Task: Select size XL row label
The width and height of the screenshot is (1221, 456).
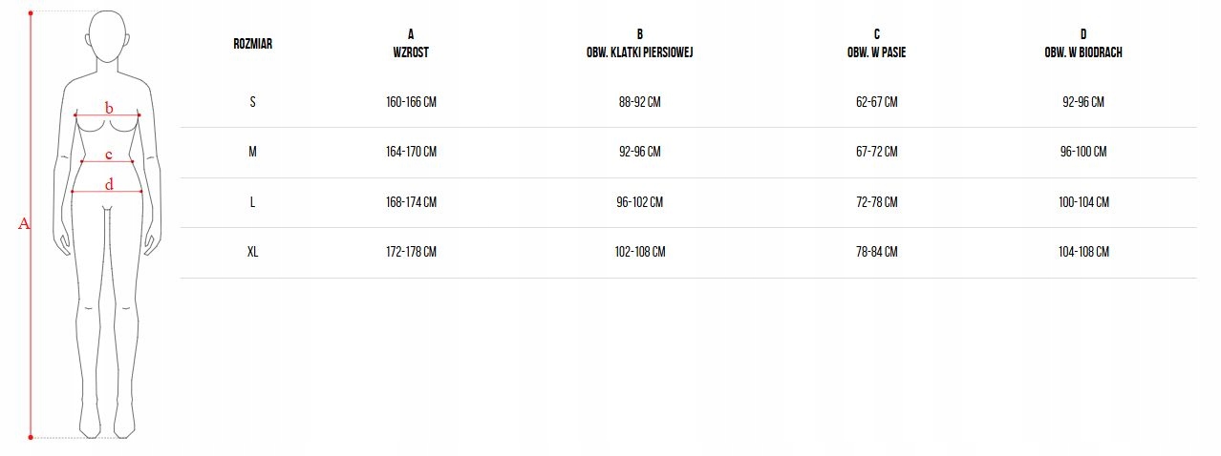Action: point(252,252)
